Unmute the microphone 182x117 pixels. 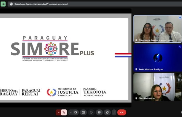coord(64,112)
